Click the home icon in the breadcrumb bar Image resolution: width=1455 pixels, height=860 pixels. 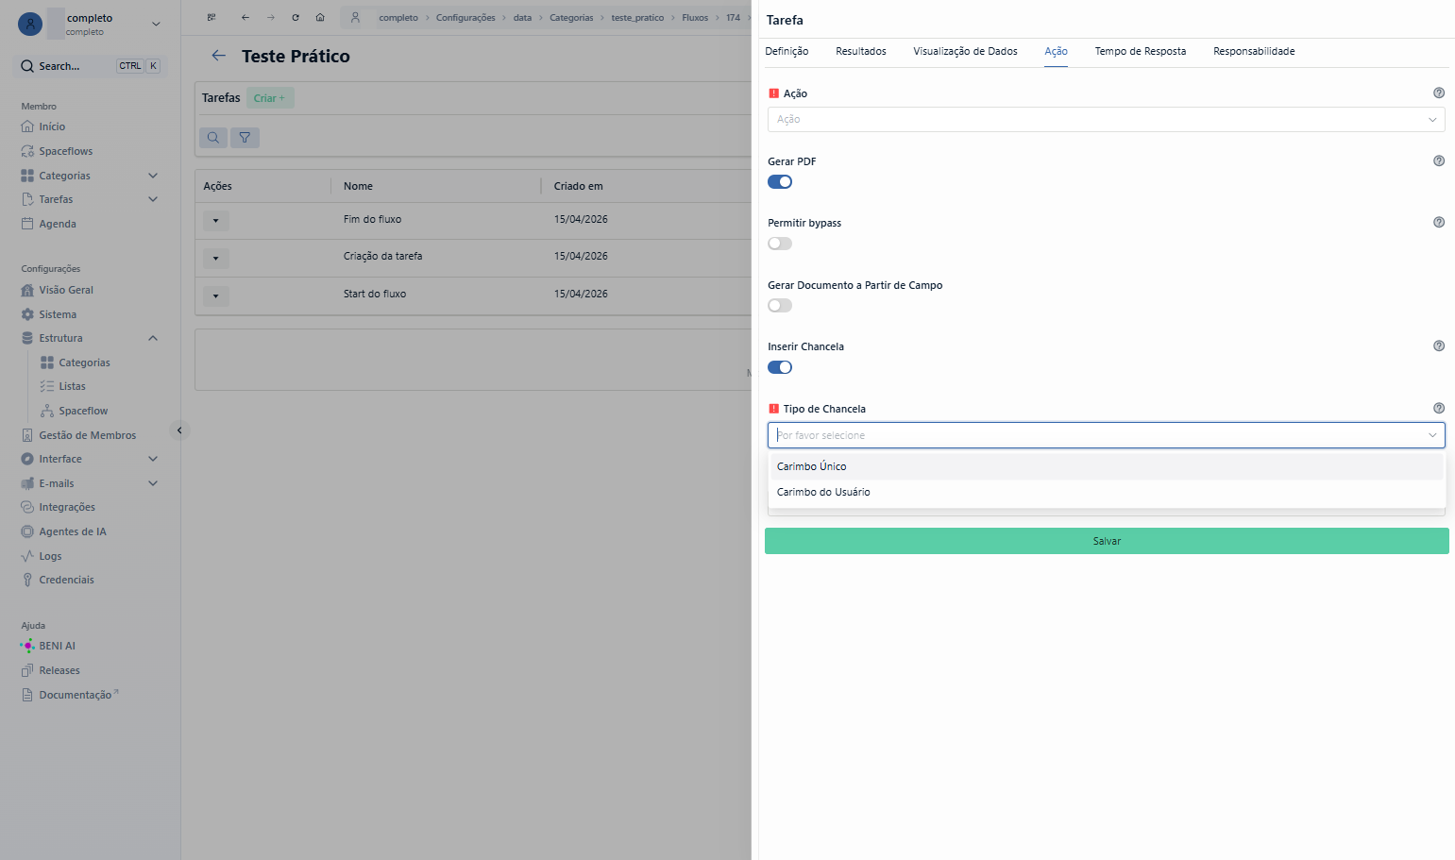320,18
